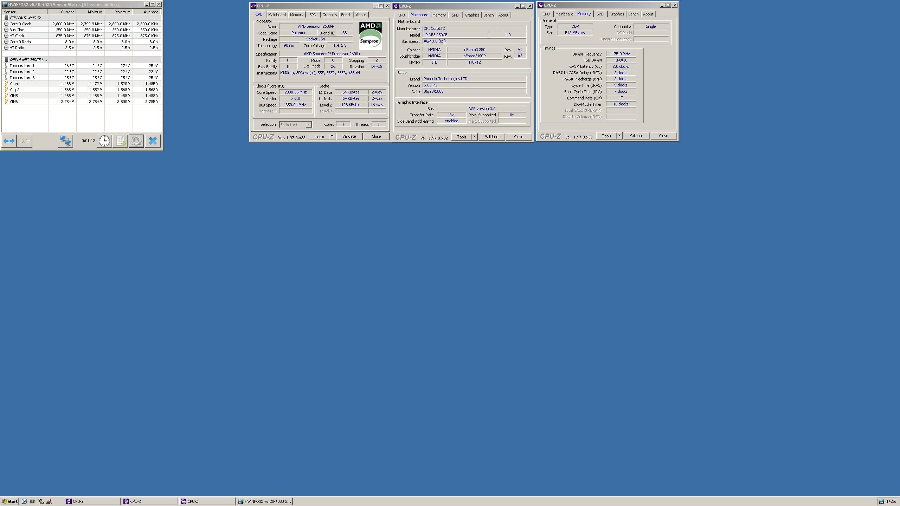Click the HWiNFO clock reset icon
Image resolution: width=900 pixels, height=506 pixels.
(x=104, y=141)
